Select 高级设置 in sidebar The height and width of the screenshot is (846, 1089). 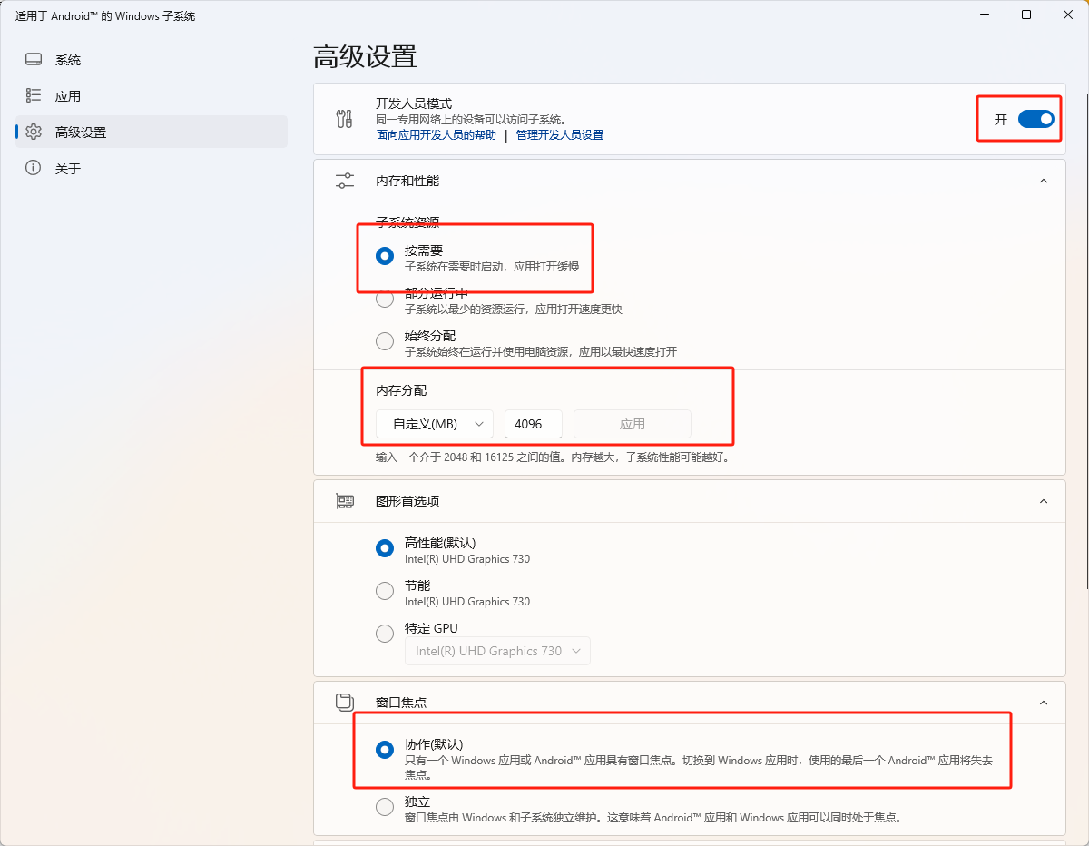click(x=152, y=132)
